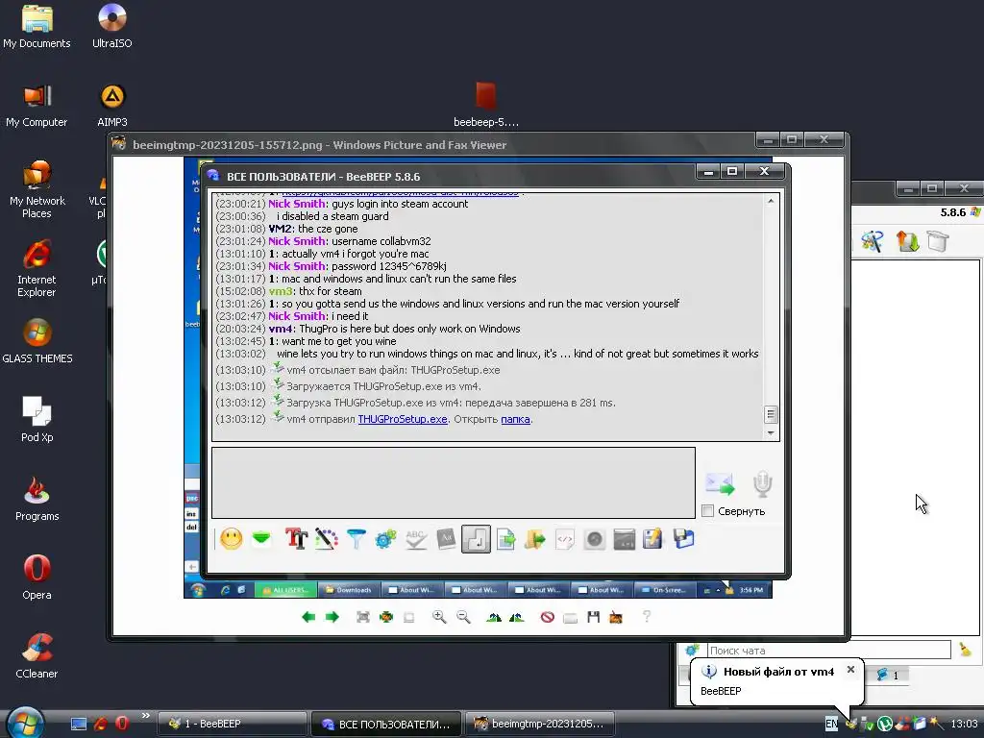Open the AIMP3 desktop icon
The height and width of the screenshot is (738, 984).
(112, 106)
